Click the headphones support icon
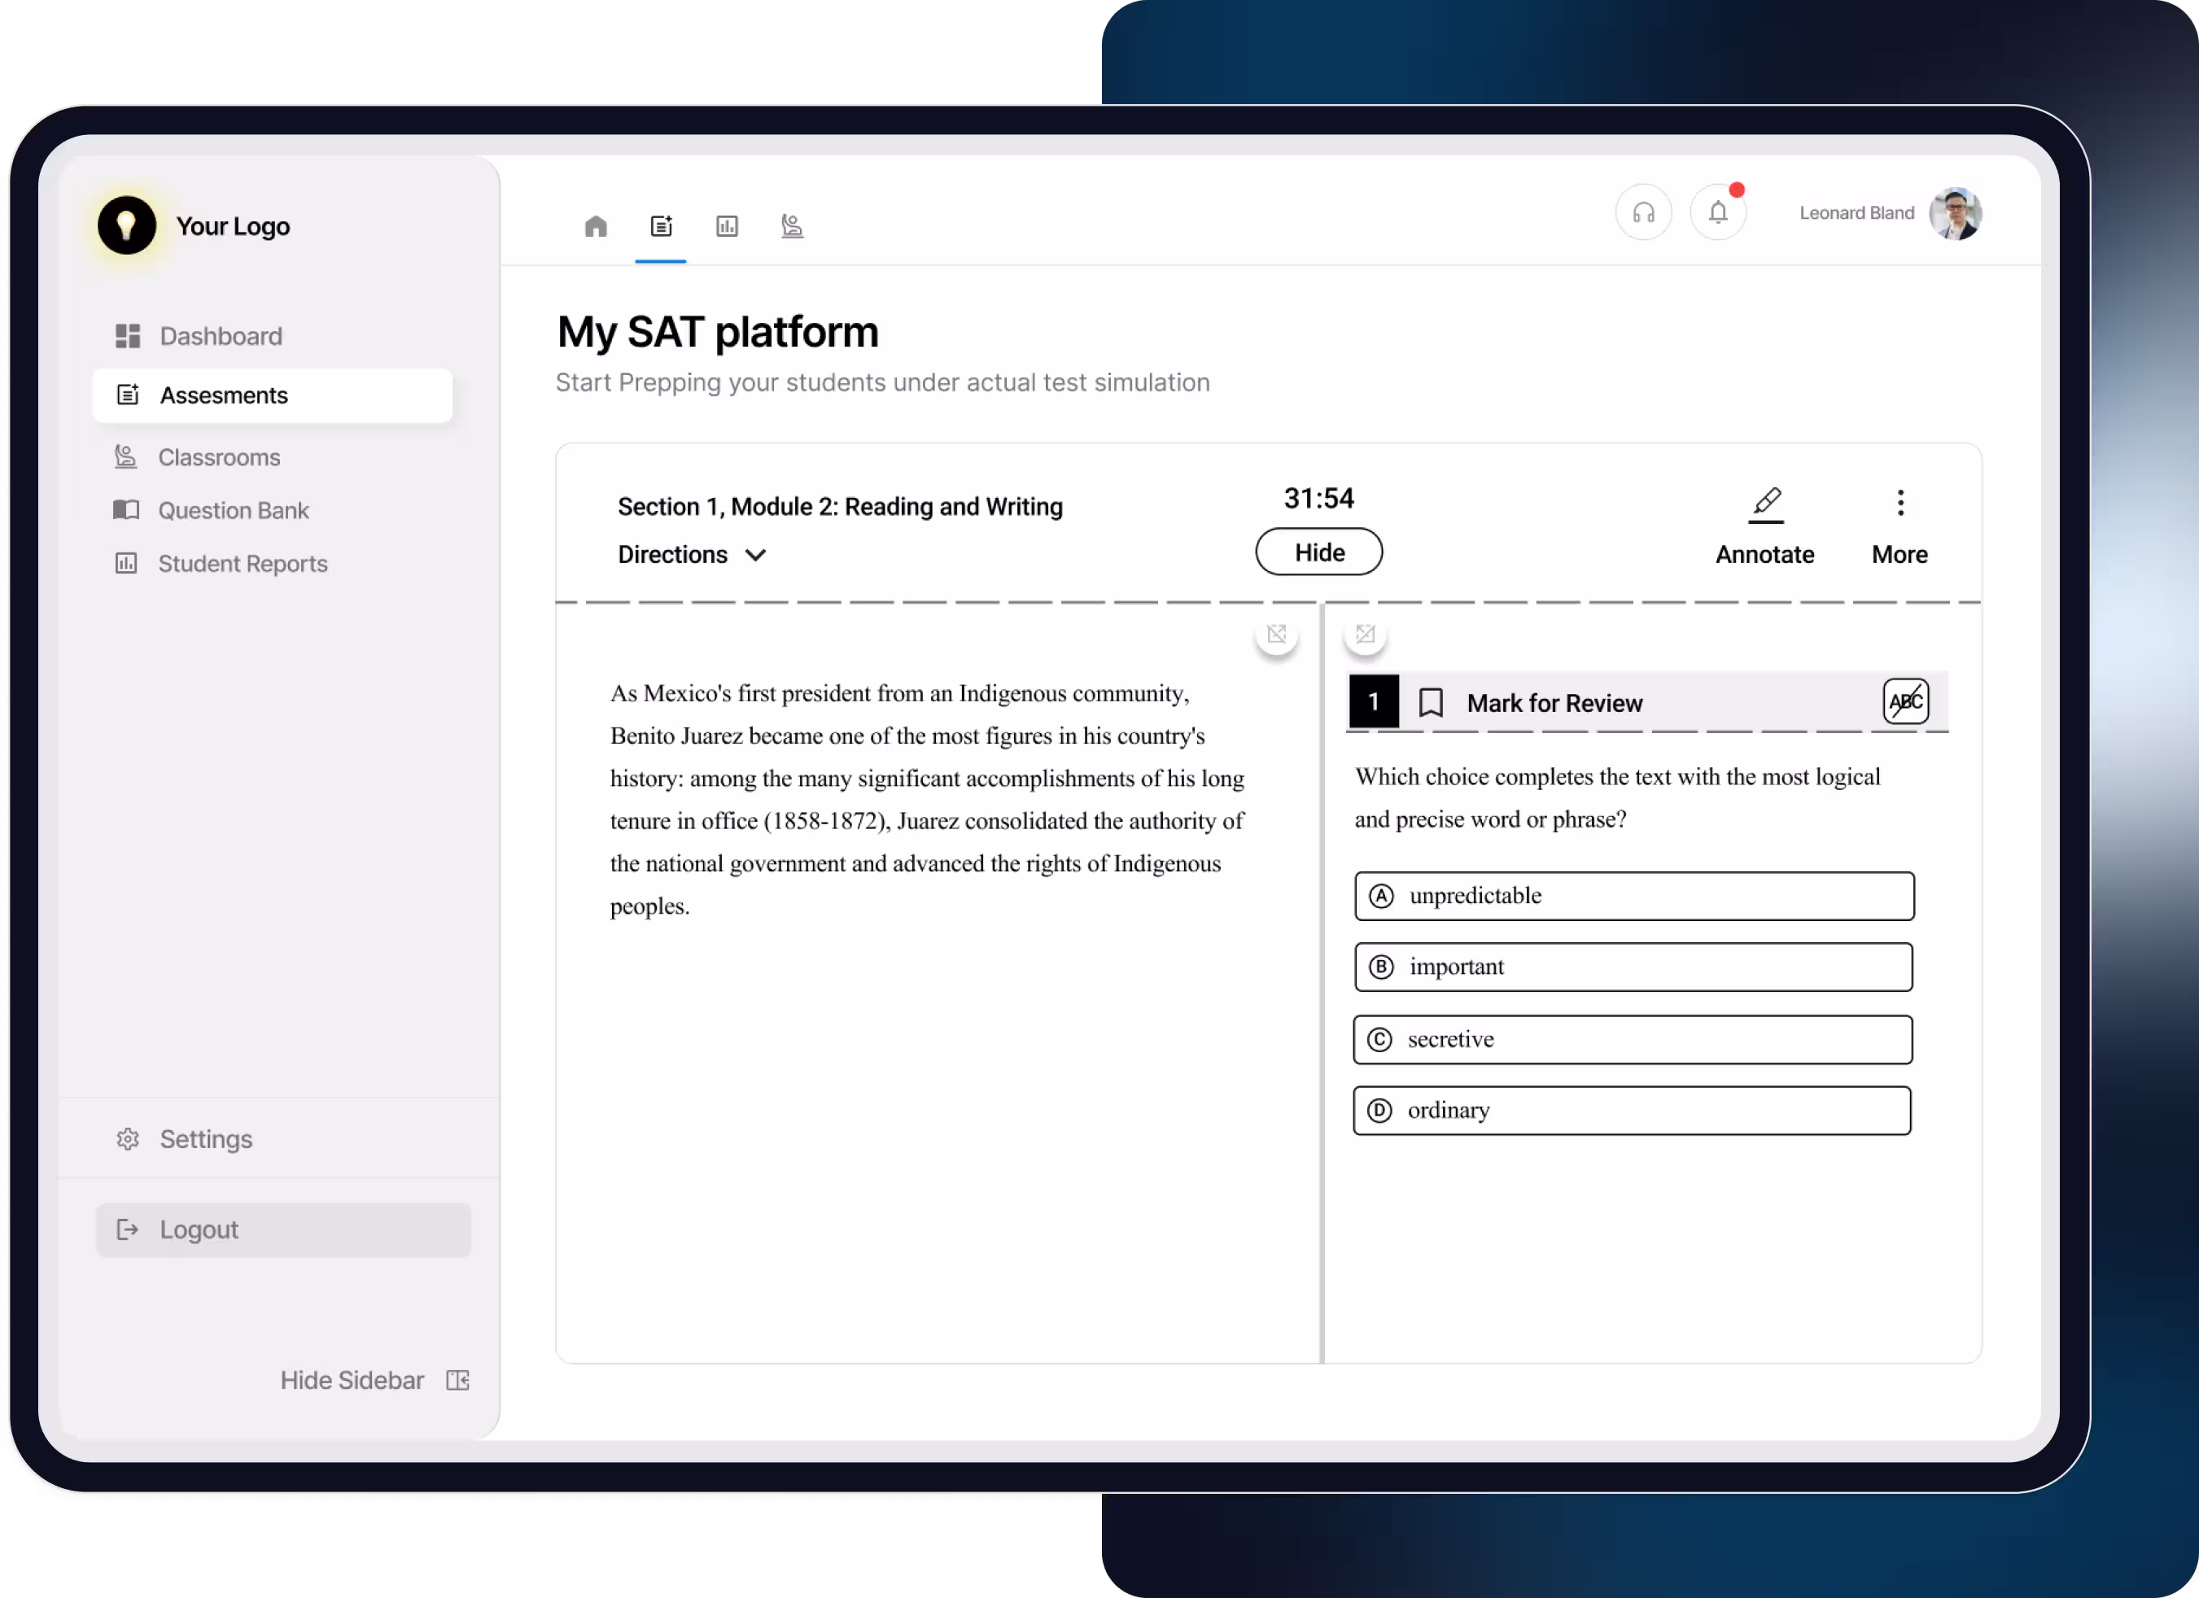Screen dimensions: 2199x1598 [x=1643, y=212]
